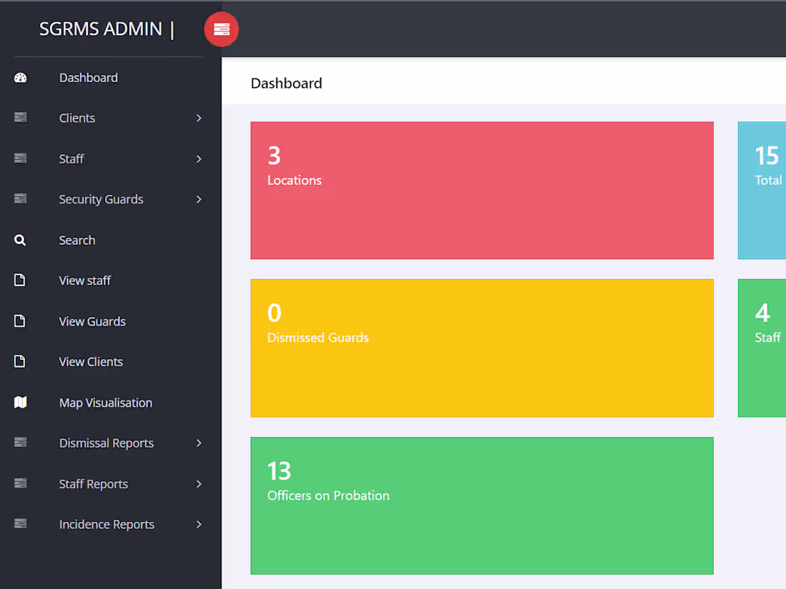Open the Map Visualisation map icon

coord(20,402)
